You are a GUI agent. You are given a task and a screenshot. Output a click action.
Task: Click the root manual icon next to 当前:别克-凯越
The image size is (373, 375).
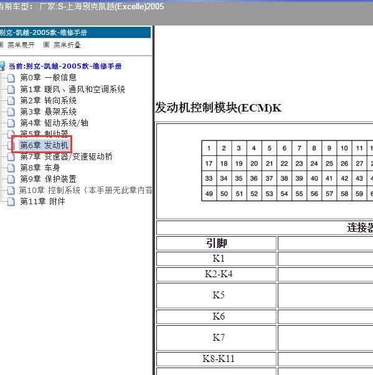pos(2,66)
